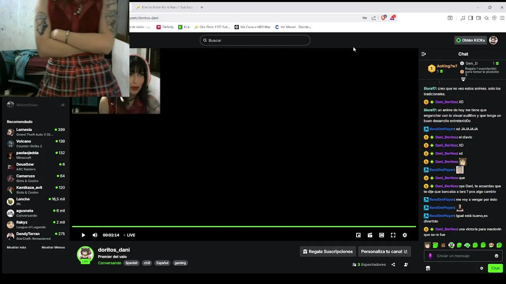The image size is (506, 284).
Task: Insert the anime girl face emote
Action: tap(427, 245)
